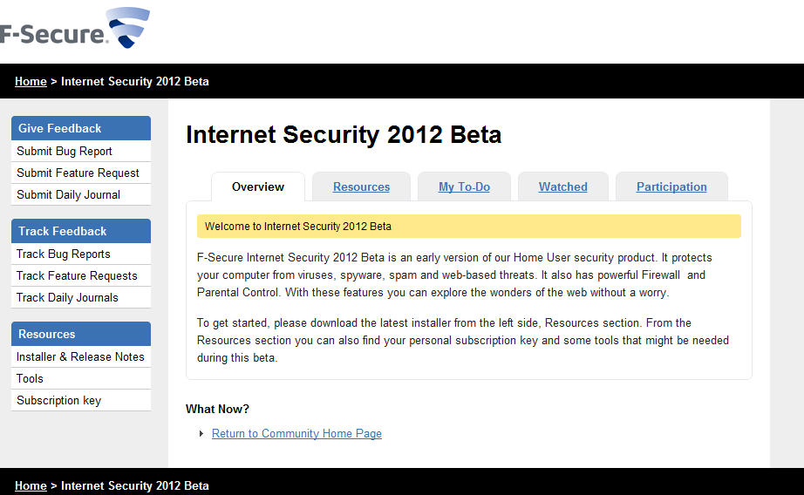Select the Participation tab
The image size is (804, 495).
pos(671,186)
